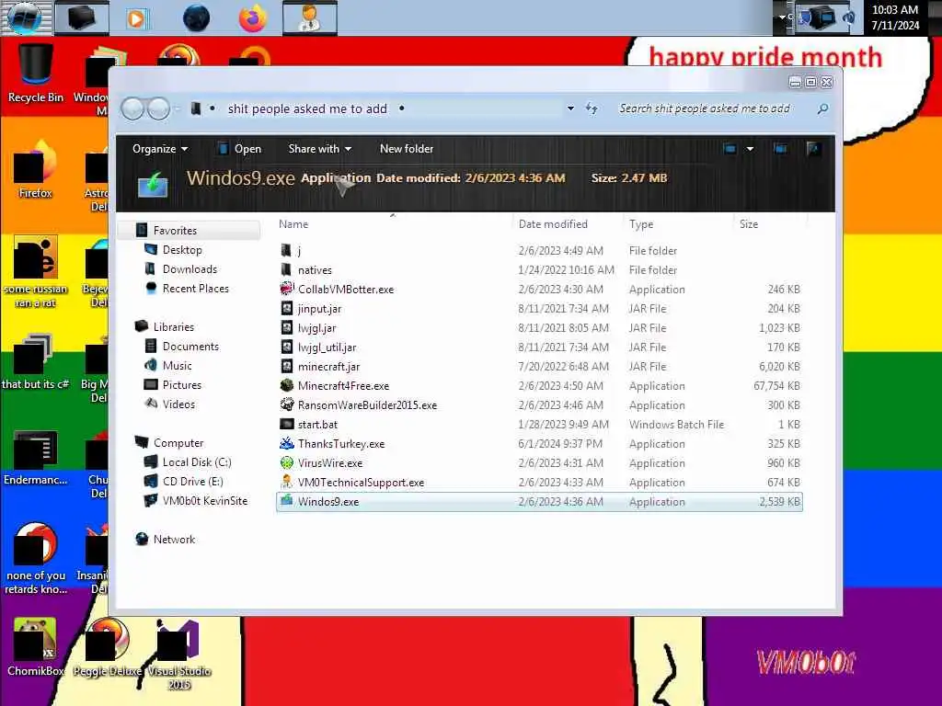Open the Firefox desktop shortcut
Image resolution: width=942 pixels, height=706 pixels.
point(35,169)
